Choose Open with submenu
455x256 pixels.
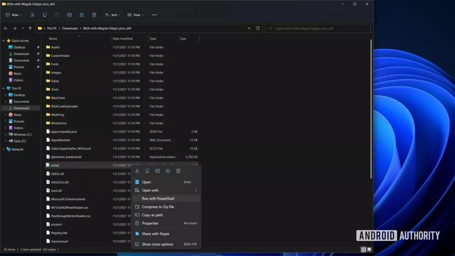click(166, 190)
